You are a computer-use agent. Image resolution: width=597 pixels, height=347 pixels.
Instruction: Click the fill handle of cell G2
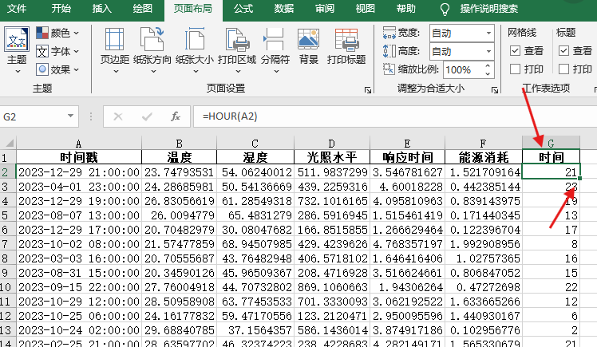click(x=580, y=178)
